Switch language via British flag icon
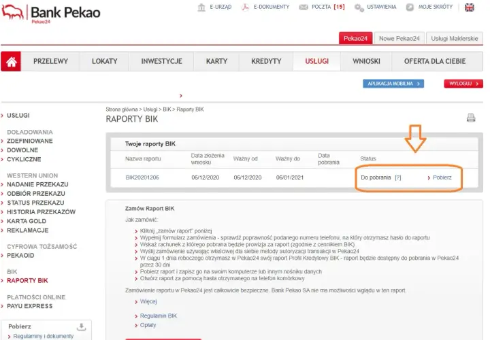 pos(470,7)
